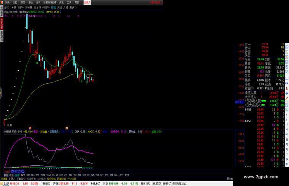
Task: Switch to the 60分钟 chart period
Action: [46, 8]
